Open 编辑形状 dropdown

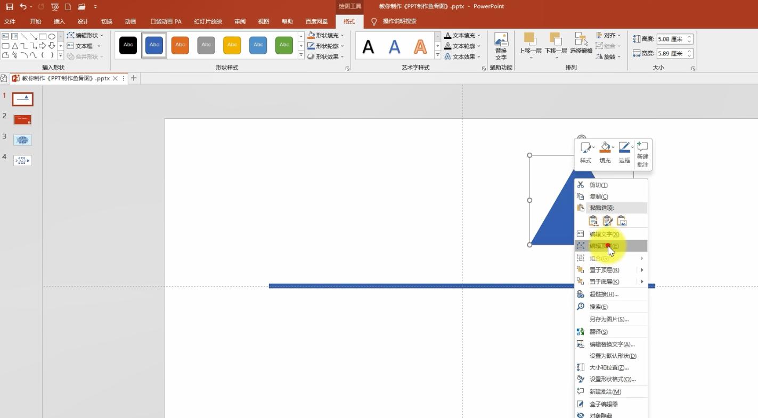[x=85, y=35]
